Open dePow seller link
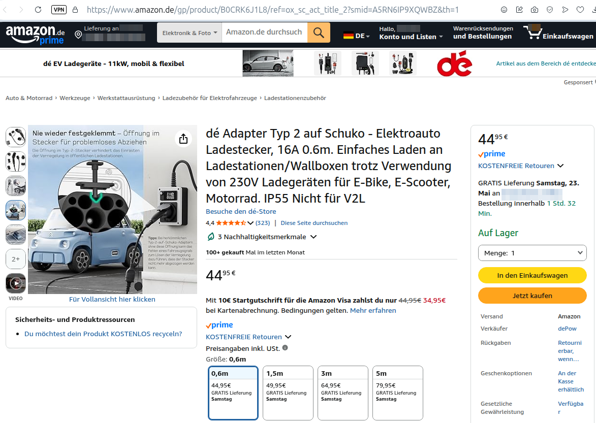596x423 pixels. [567, 329]
